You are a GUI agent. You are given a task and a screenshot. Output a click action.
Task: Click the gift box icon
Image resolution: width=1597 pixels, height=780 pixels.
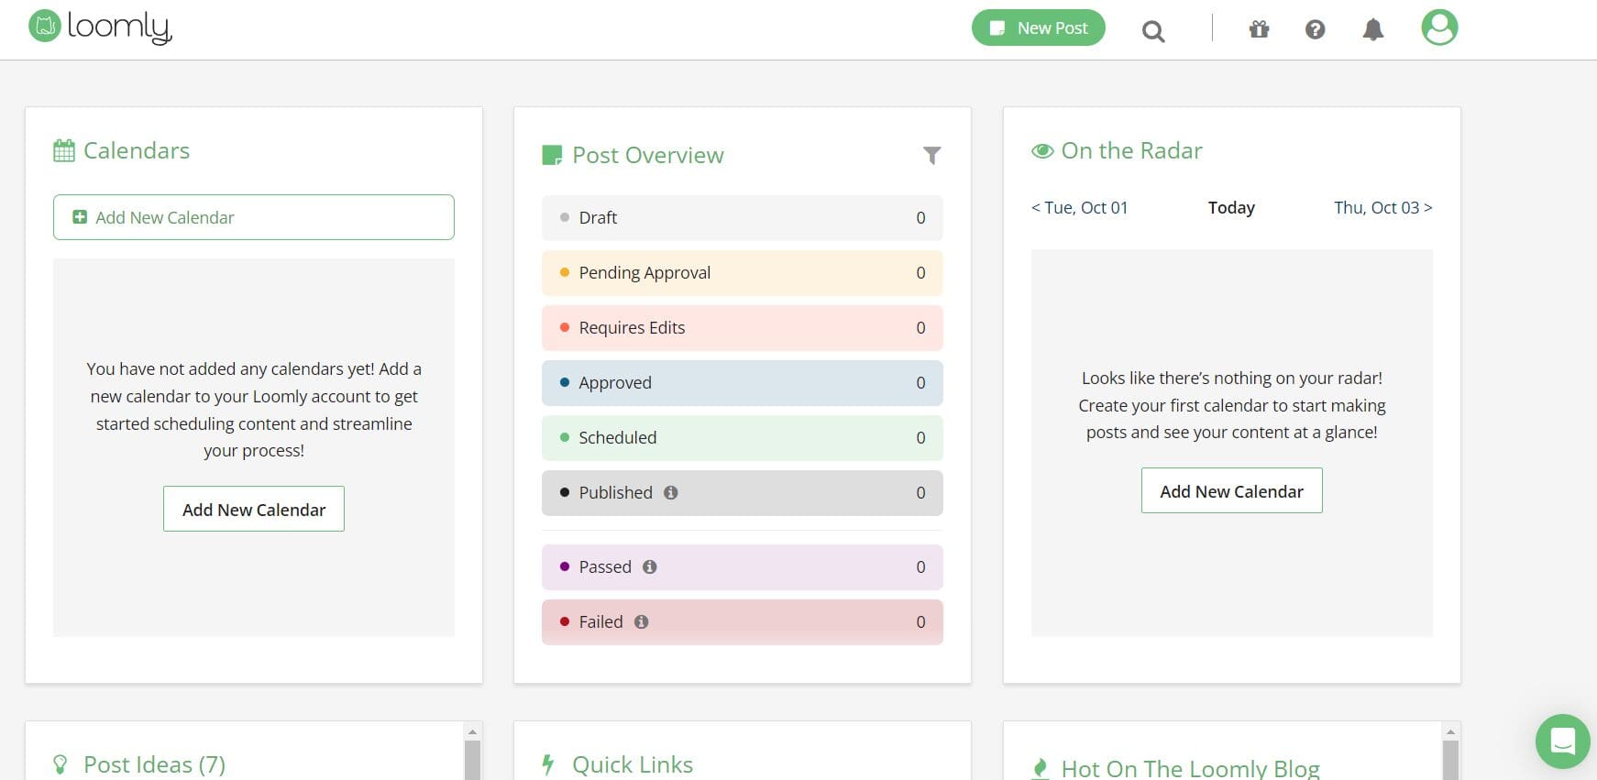[x=1259, y=29]
